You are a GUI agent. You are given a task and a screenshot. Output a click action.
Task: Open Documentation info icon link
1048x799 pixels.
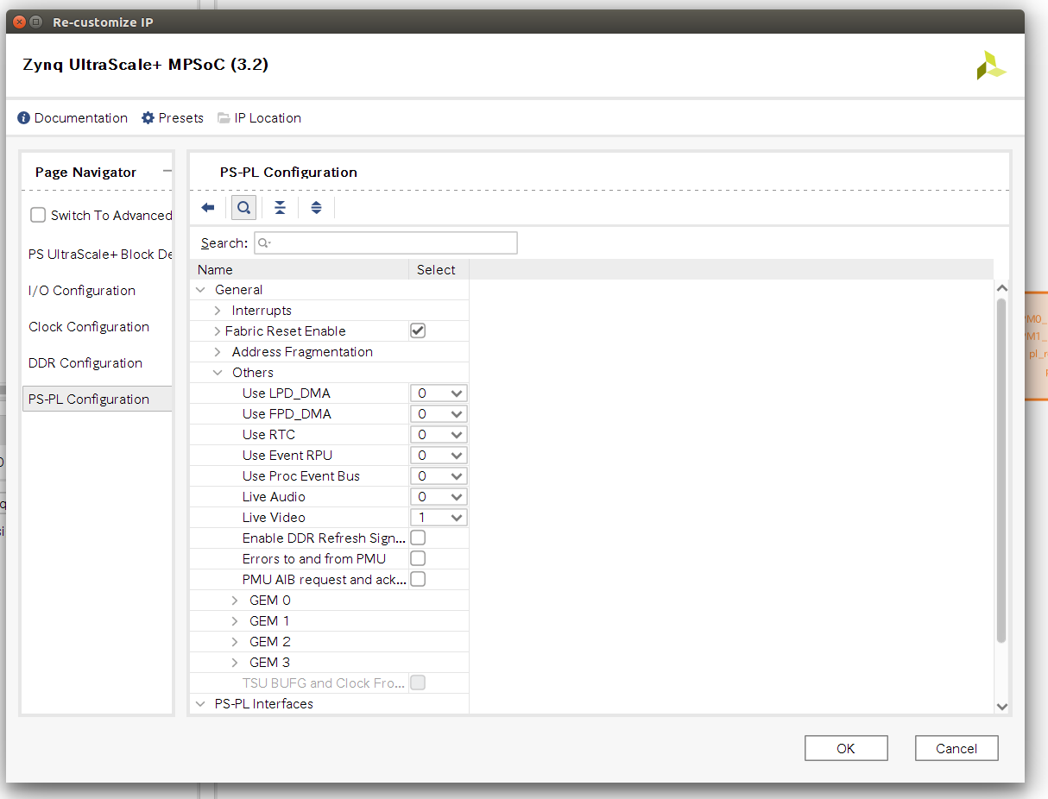coord(73,118)
